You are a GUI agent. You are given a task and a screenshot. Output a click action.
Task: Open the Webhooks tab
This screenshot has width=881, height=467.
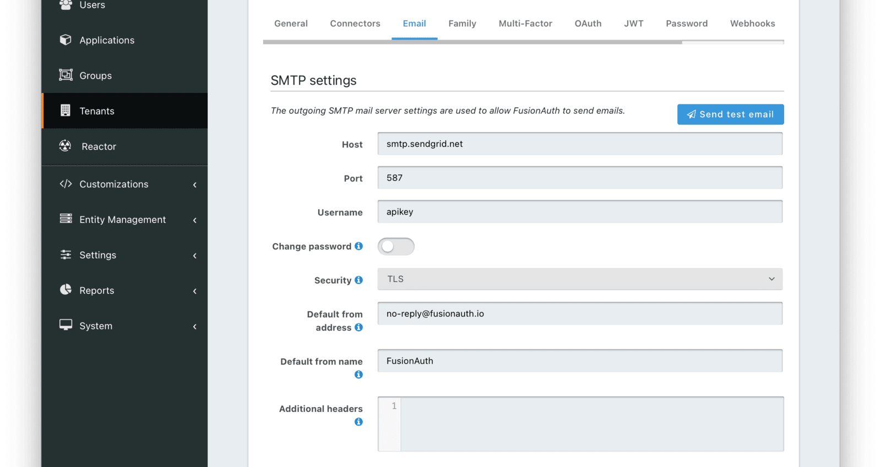[x=753, y=24]
